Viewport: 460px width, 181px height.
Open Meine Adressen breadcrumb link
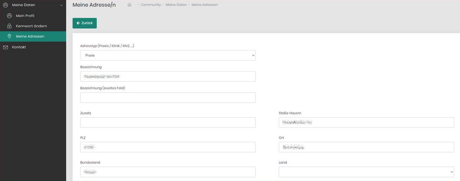[205, 5]
